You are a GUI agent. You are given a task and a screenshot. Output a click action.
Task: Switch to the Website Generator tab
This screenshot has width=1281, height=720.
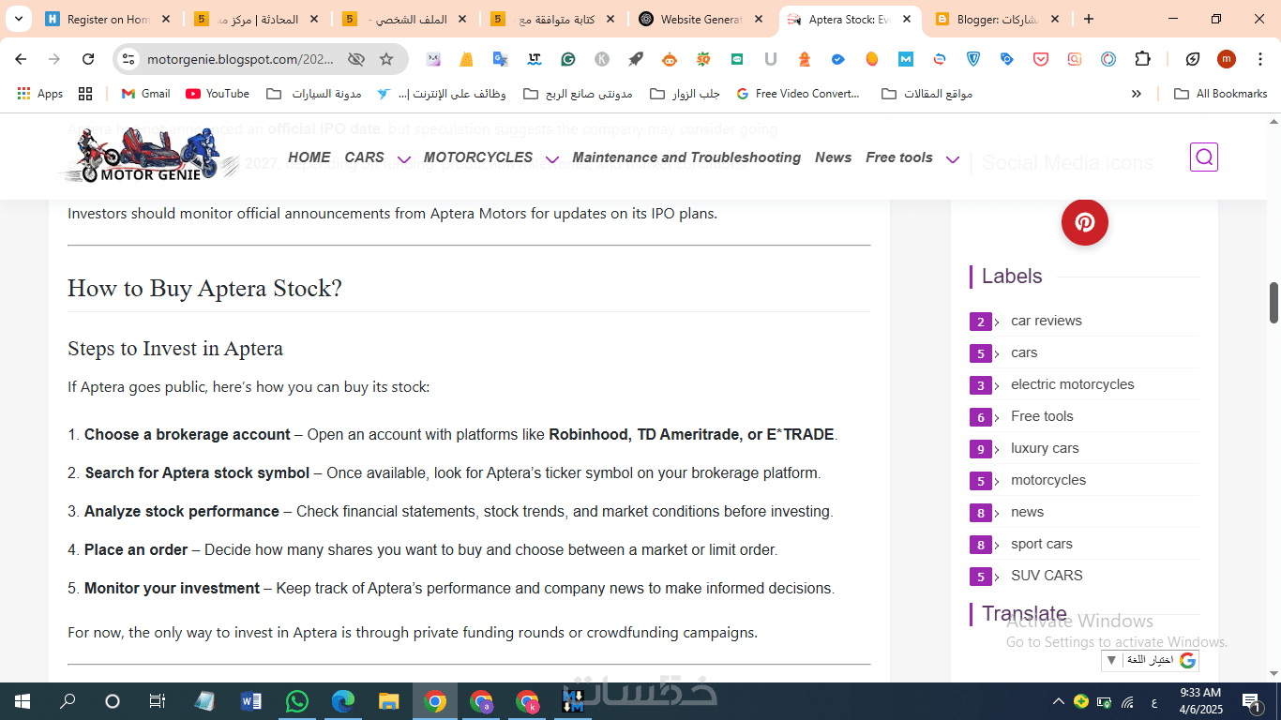point(701,19)
